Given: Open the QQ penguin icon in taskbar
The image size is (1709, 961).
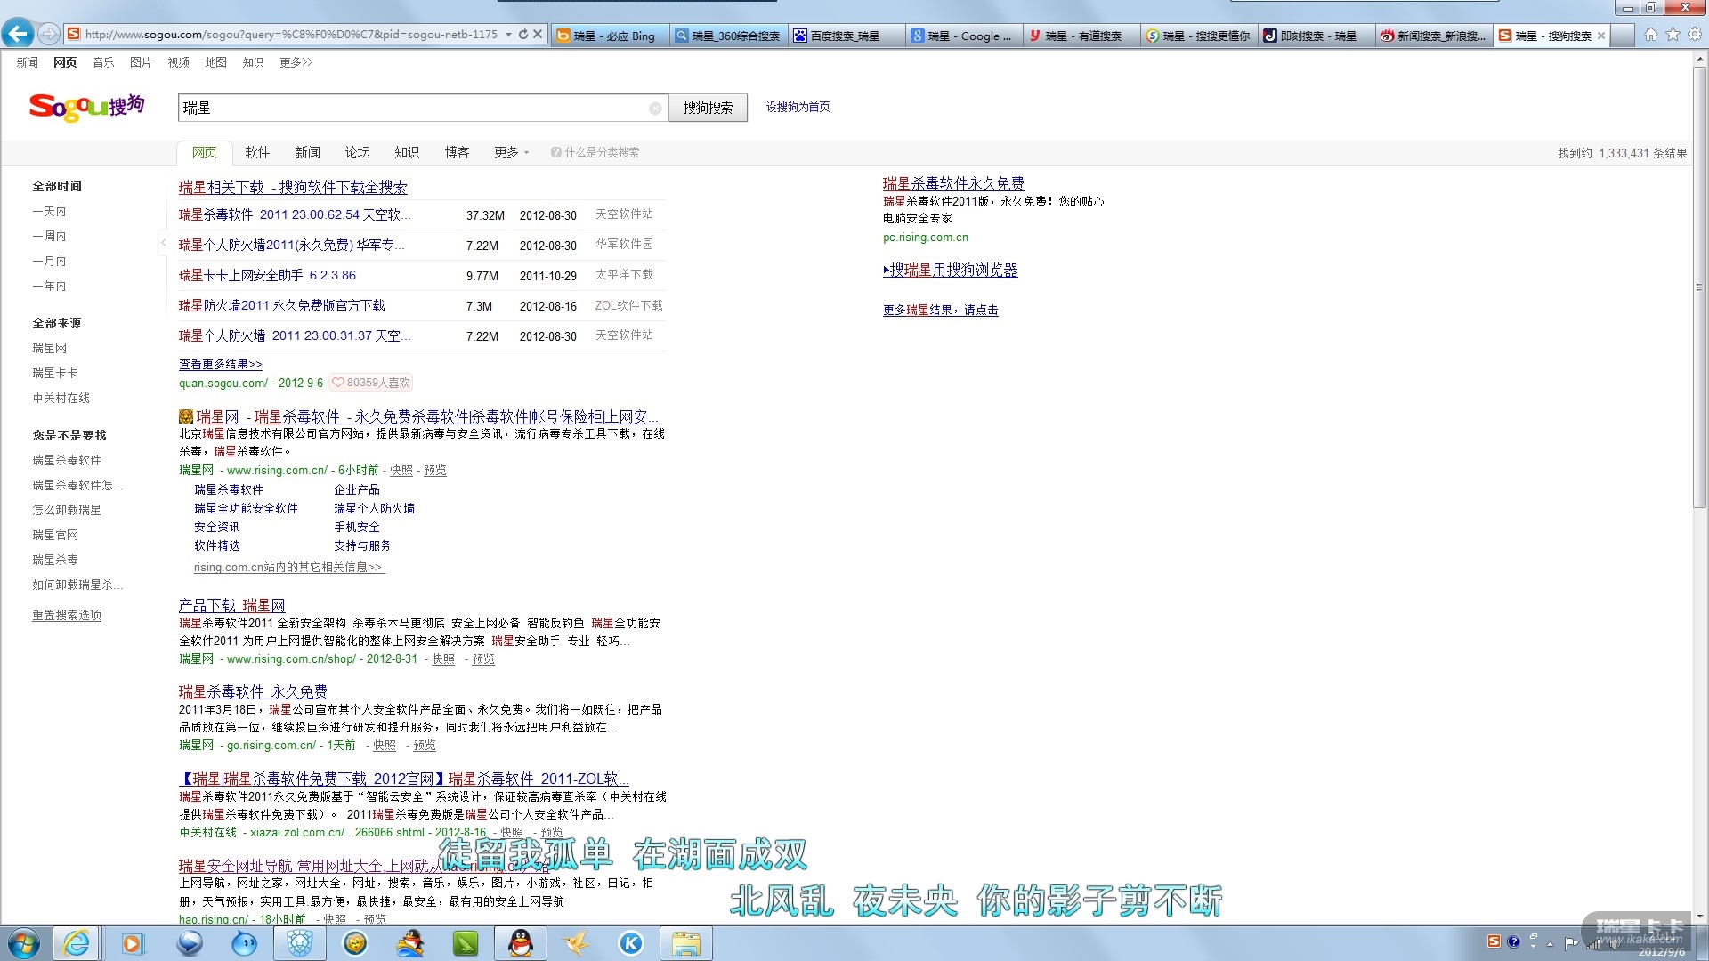Looking at the screenshot, I should (x=521, y=943).
